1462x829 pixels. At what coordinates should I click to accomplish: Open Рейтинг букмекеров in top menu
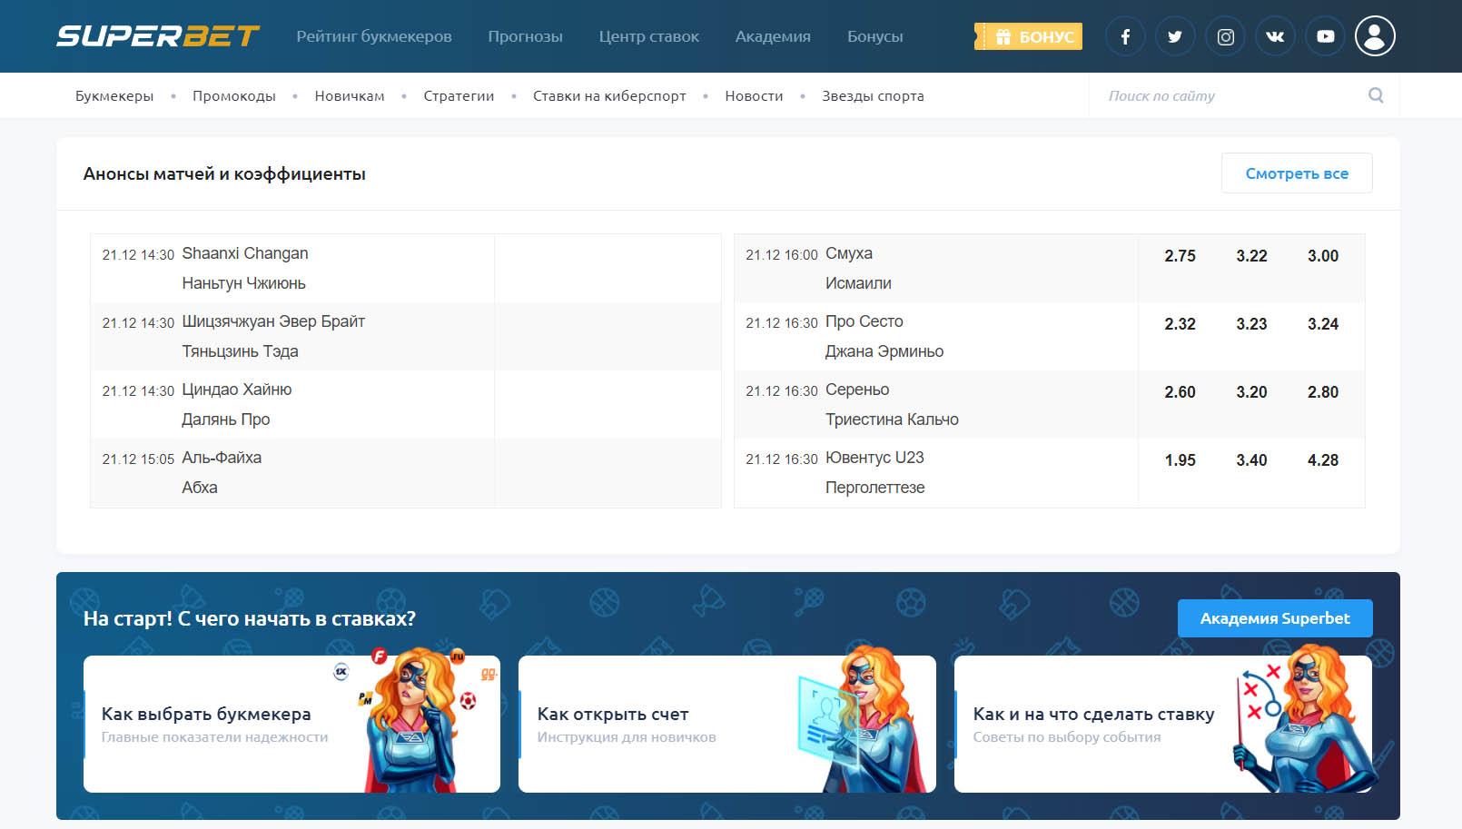374,36
